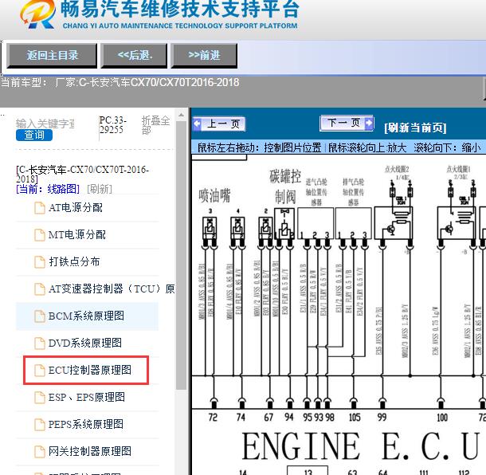Click the 点火线圈2 ignition coil symbol
This screenshot has height=475, width=486.
click(394, 223)
